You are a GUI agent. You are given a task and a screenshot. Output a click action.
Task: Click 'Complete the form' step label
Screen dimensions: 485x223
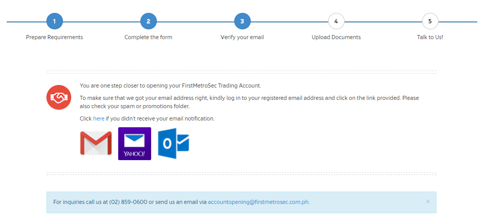(x=149, y=38)
